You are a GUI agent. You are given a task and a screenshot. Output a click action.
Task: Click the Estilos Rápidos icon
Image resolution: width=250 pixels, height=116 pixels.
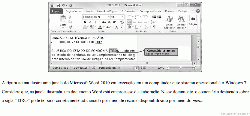click(x=170, y=22)
